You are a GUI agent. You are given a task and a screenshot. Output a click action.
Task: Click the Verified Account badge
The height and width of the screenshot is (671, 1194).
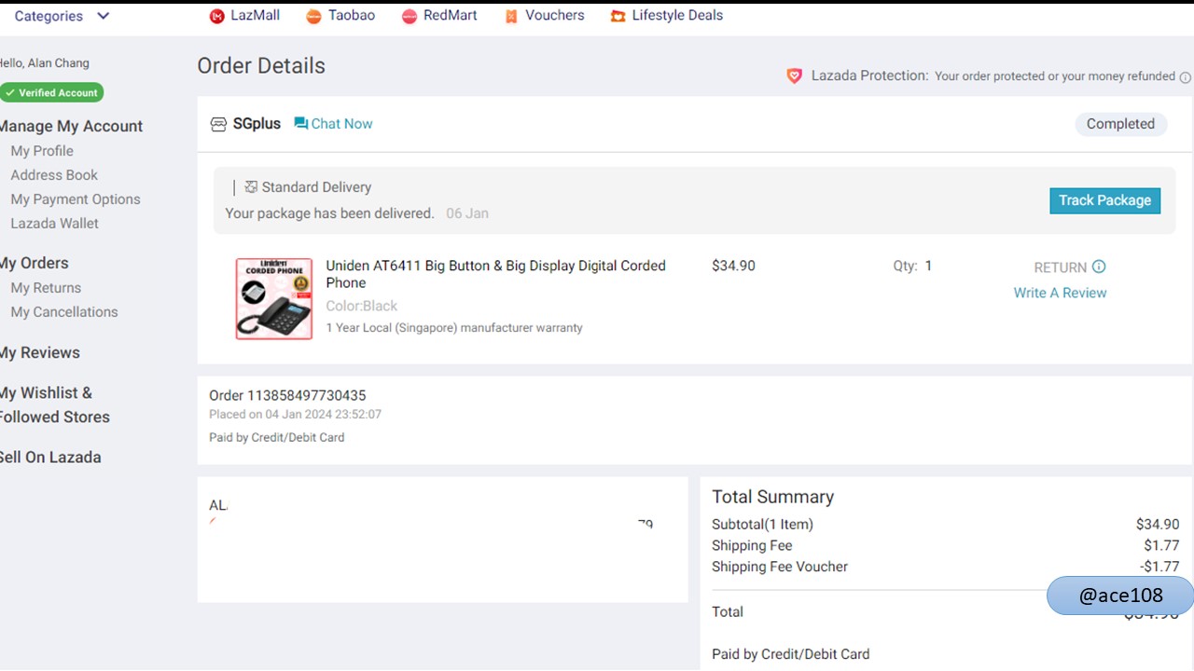coord(51,93)
